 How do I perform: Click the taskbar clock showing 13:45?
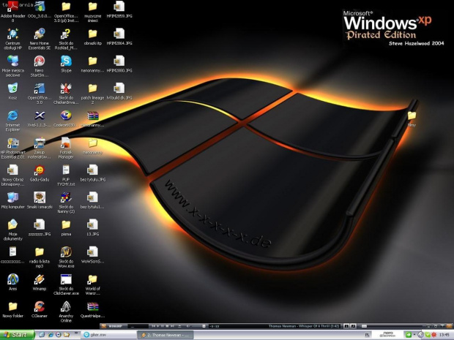pos(444,335)
